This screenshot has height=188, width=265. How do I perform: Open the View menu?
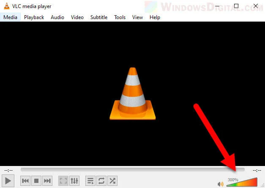coord(137,17)
